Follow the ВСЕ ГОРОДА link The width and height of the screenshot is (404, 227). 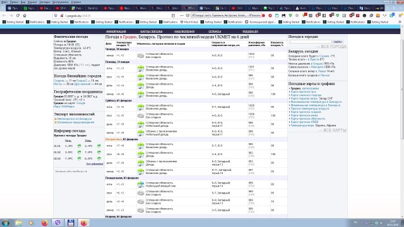(333, 47)
